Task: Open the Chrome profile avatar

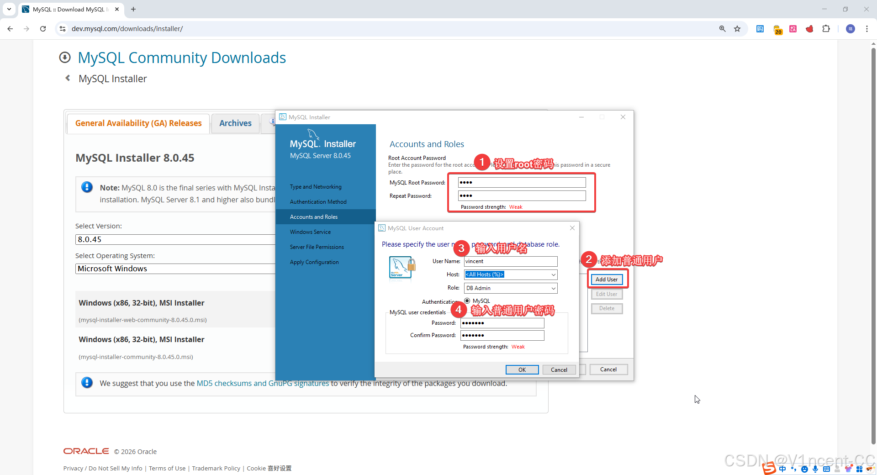Action: click(x=851, y=29)
